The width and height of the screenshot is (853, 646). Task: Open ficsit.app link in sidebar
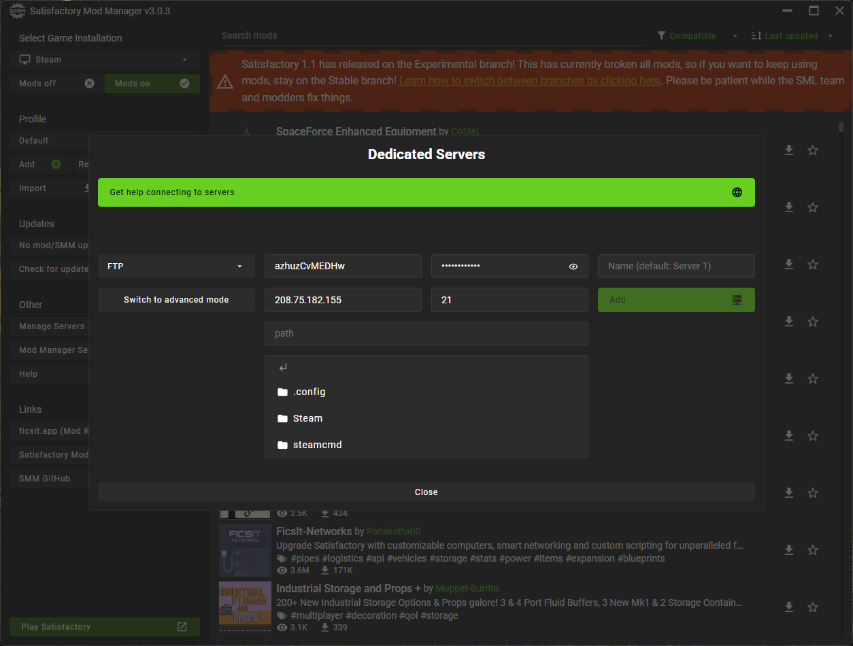coord(49,431)
